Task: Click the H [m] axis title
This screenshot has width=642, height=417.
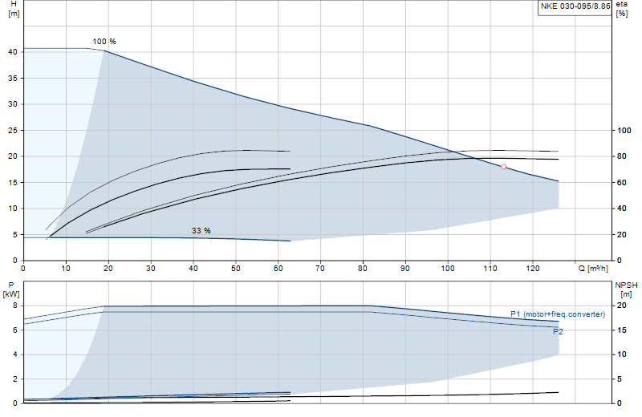Action: pyautogui.click(x=14, y=9)
